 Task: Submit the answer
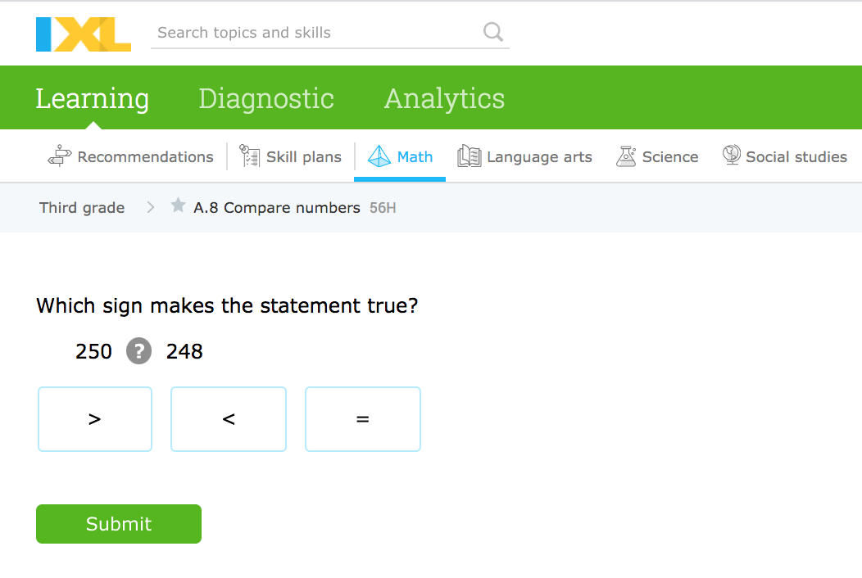119,524
